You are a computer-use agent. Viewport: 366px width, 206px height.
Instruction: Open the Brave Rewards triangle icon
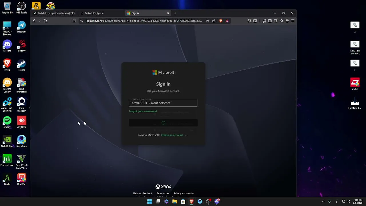(x=227, y=21)
